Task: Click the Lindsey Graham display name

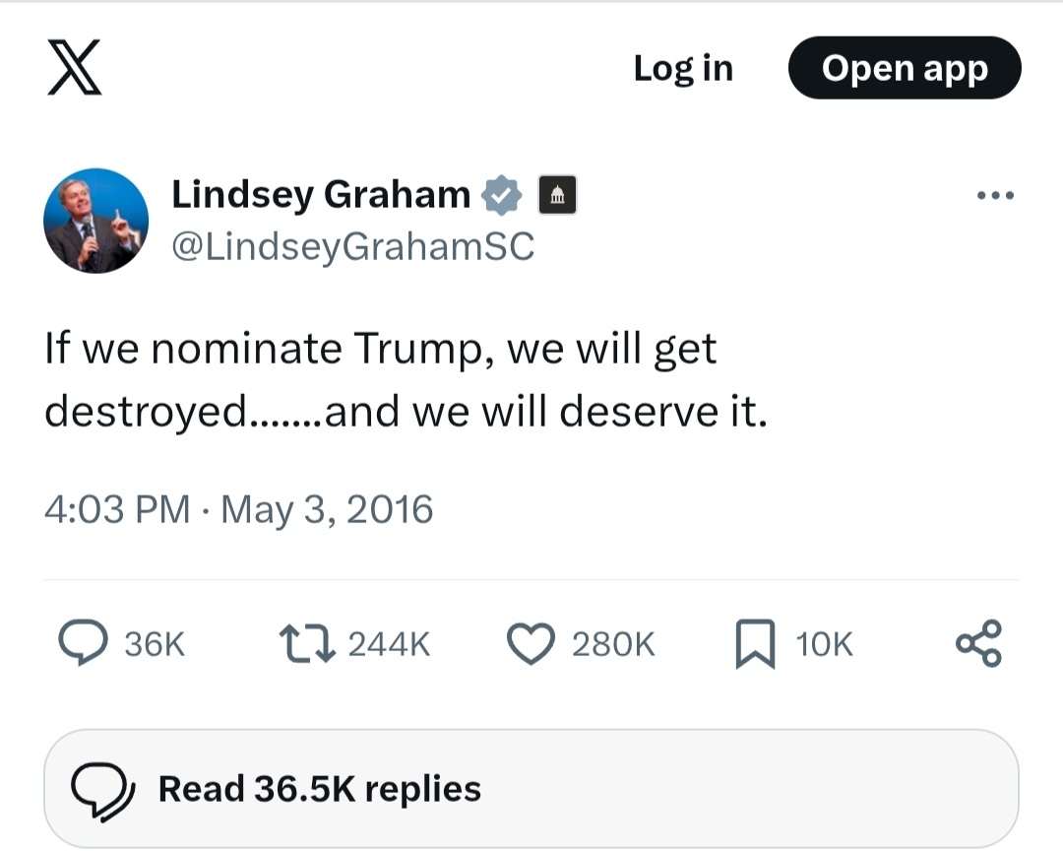Action: (x=321, y=194)
